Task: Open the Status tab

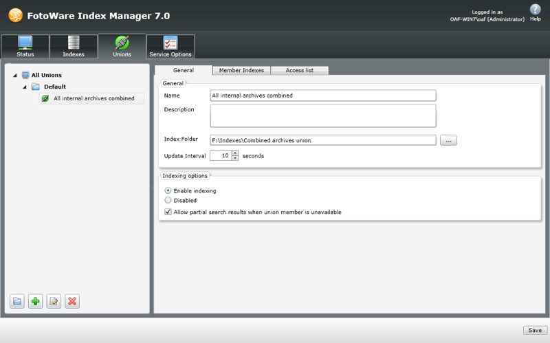Action: click(25, 46)
